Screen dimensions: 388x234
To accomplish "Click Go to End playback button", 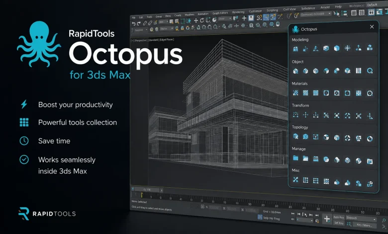I will 317,216.
